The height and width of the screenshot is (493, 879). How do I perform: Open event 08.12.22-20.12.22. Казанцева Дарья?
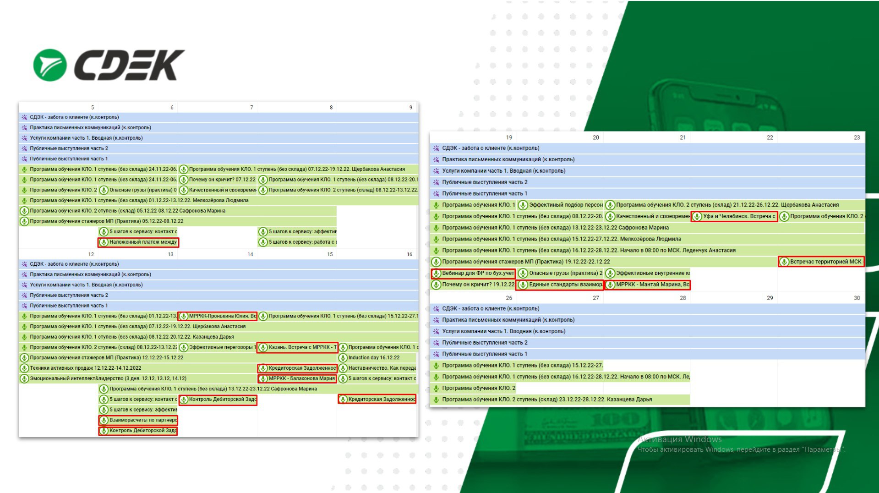pos(218,337)
